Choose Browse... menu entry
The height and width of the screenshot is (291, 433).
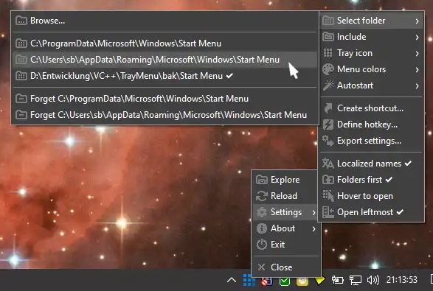164,21
